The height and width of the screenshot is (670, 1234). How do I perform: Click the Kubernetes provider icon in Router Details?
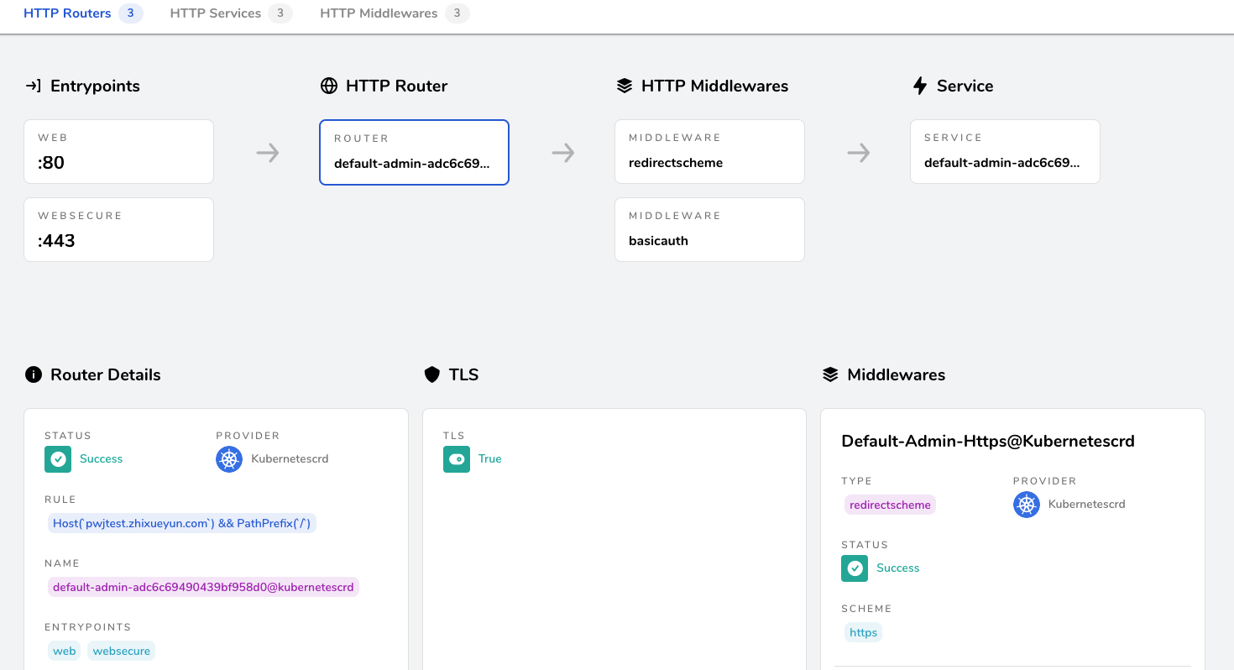[229, 459]
